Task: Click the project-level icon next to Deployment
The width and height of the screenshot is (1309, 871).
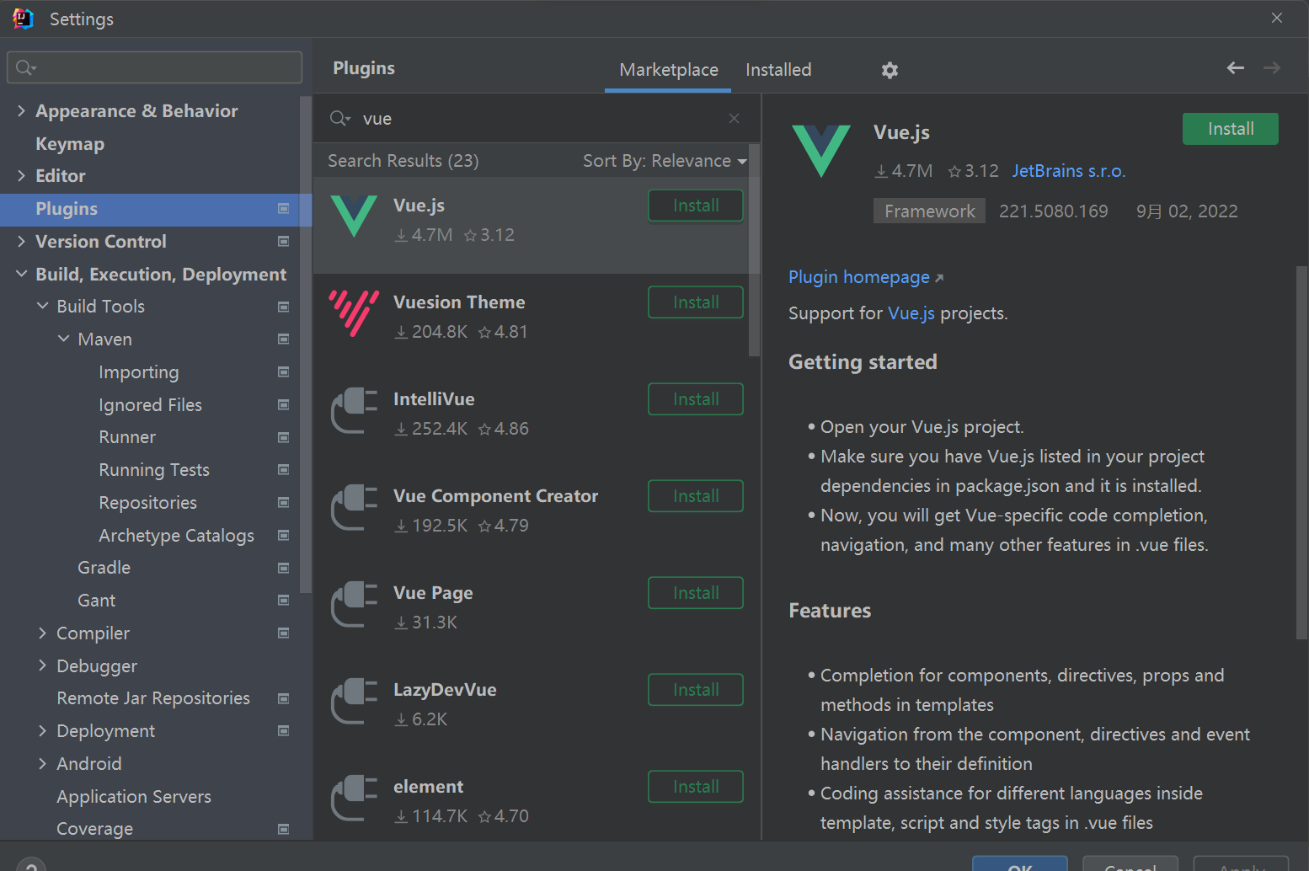Action: click(x=284, y=731)
